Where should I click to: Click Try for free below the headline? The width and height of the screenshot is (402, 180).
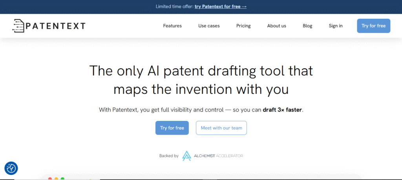coord(172,128)
